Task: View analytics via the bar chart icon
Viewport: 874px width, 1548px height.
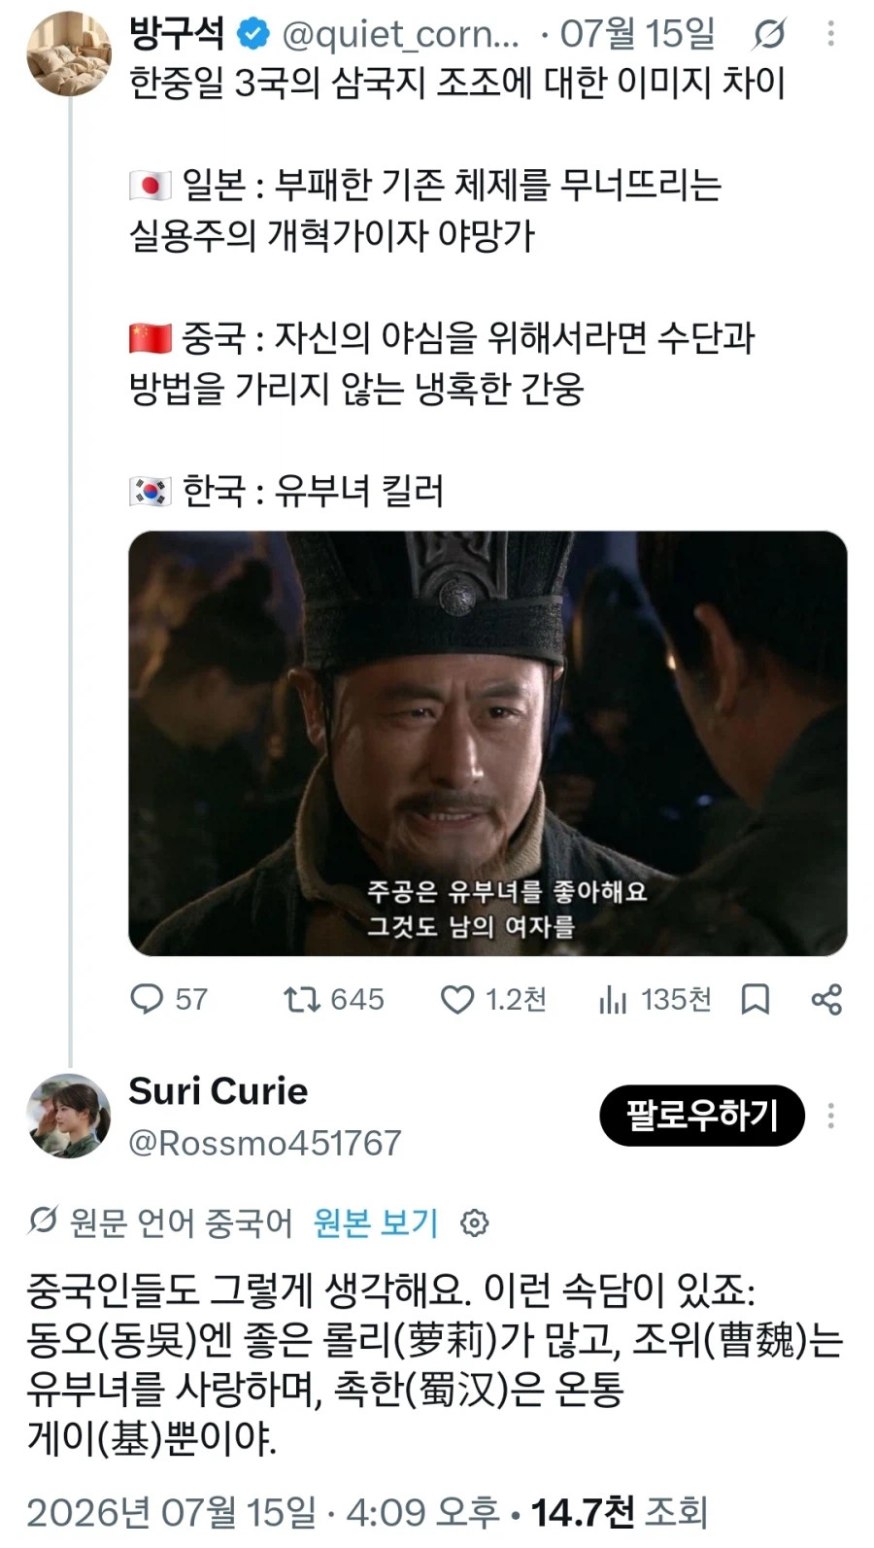Action: (x=613, y=999)
